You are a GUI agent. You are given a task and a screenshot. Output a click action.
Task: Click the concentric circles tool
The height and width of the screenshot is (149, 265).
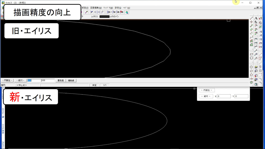[251, 83]
